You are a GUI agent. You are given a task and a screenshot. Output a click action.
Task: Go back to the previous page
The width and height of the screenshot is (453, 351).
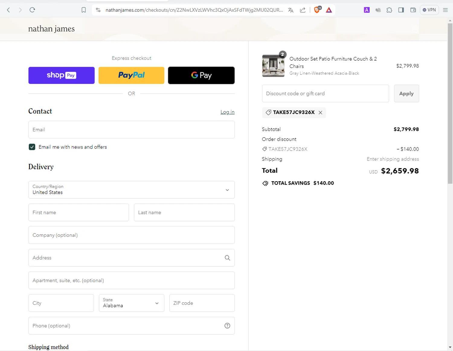[8, 10]
